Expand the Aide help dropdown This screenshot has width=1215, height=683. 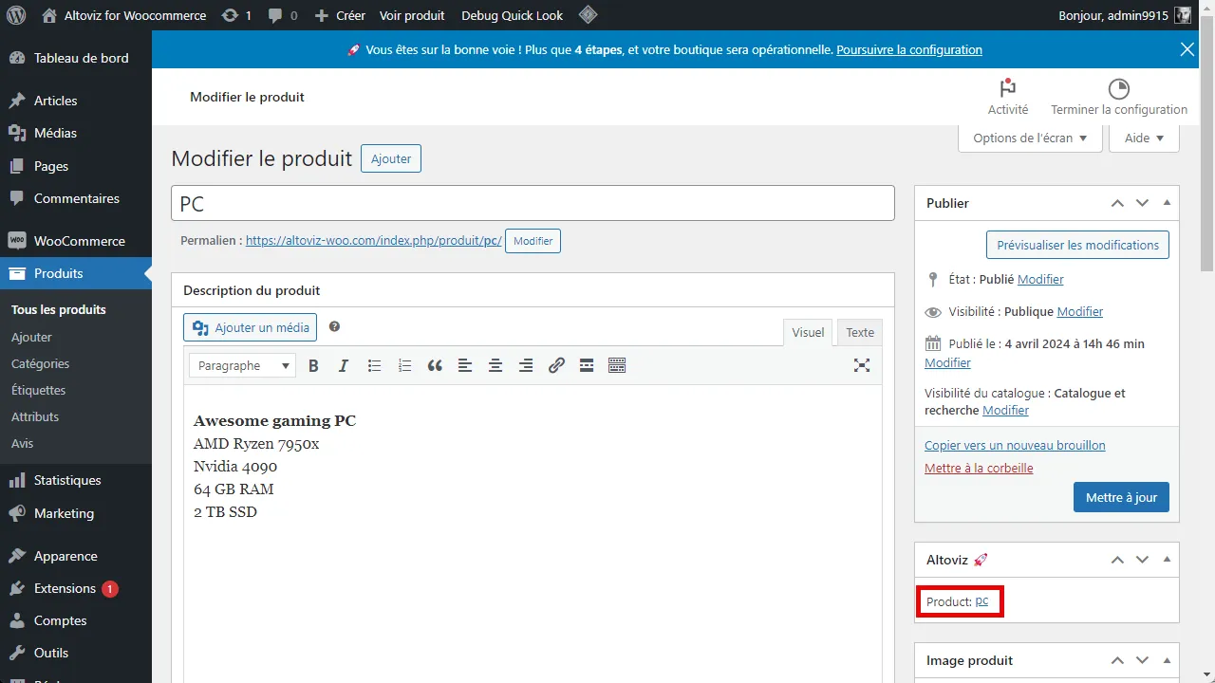click(1144, 138)
